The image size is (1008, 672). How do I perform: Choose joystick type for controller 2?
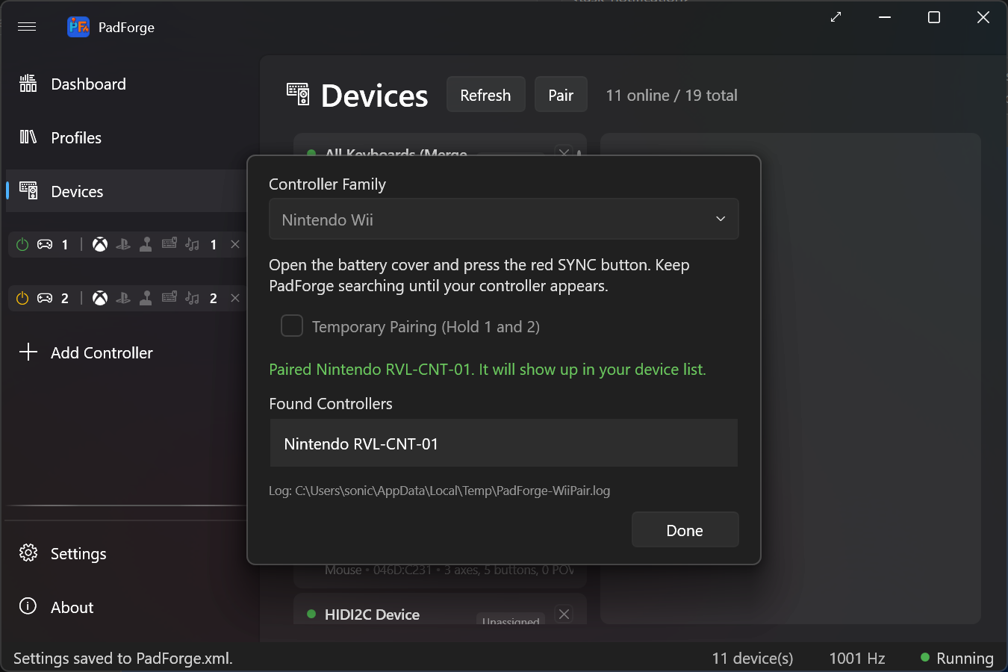tap(146, 298)
